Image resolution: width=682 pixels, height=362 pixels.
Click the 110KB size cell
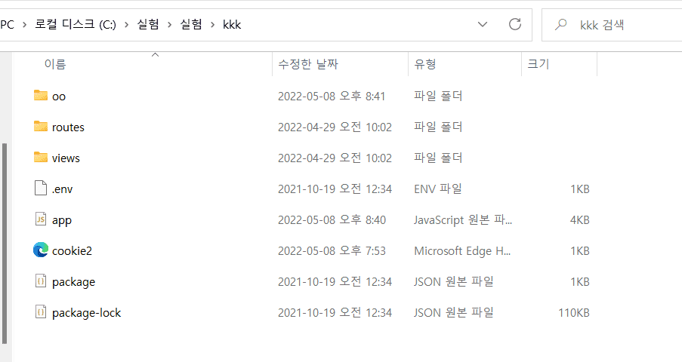[x=574, y=313]
